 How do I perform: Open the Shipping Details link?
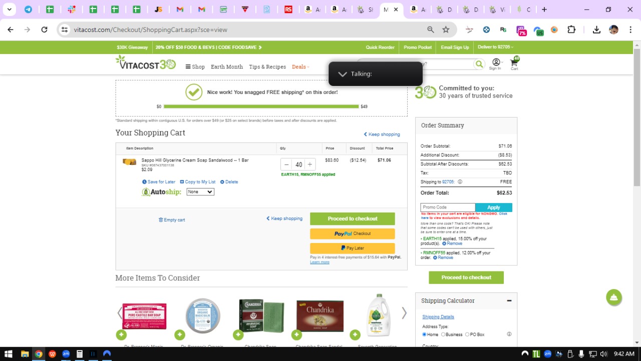(x=438, y=316)
